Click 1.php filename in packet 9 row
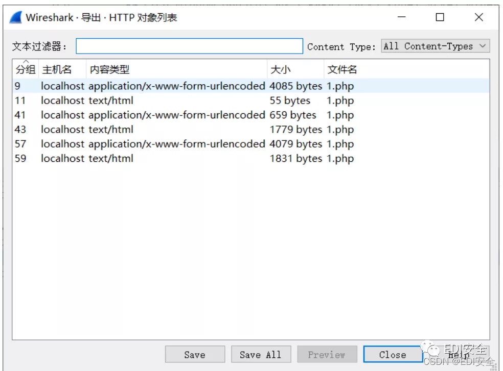 [340, 86]
